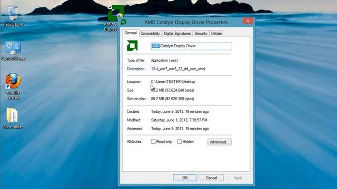Click the dialog title AMD Catalyst Display Driver Properties

coord(186,22)
